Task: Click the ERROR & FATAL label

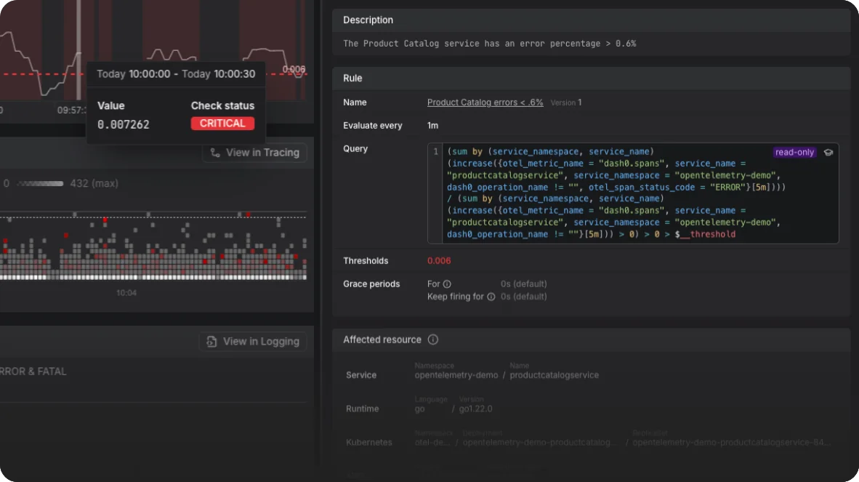Action: [x=33, y=371]
